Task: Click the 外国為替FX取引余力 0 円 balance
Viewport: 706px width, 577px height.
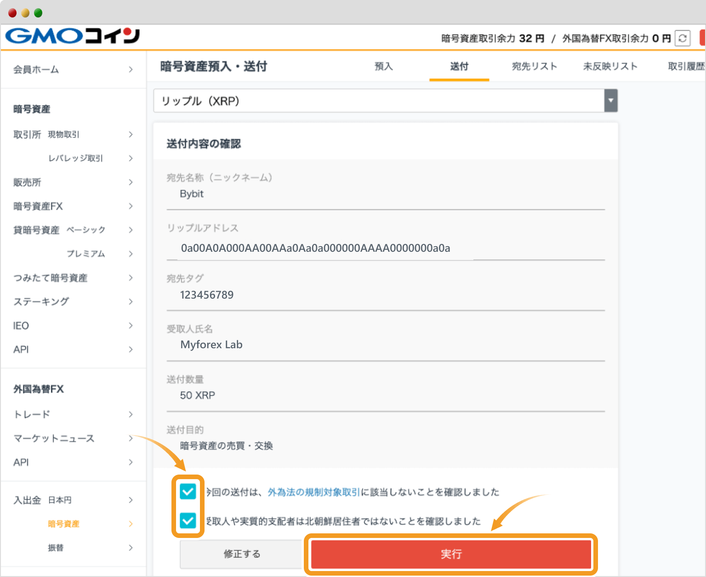Action: (617, 38)
